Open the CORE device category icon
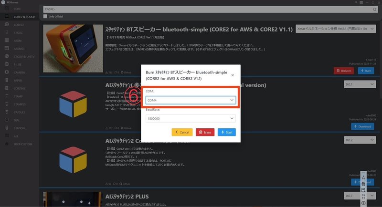This screenshot has height=207, width=382. click(x=7, y=9)
